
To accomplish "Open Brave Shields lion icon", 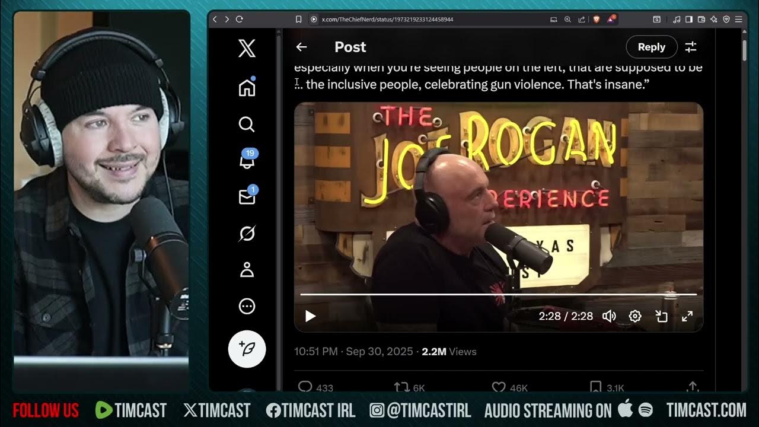I will click(596, 20).
